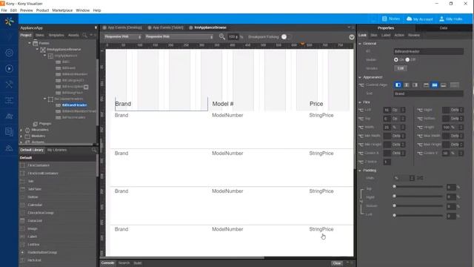Switch to the Skins tab
Screen dimensions: 474x267
[39, 35]
